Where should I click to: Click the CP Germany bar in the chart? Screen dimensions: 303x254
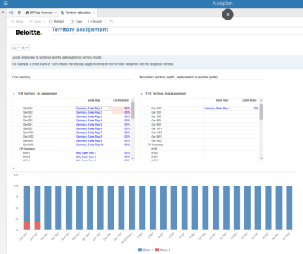pos(132,207)
